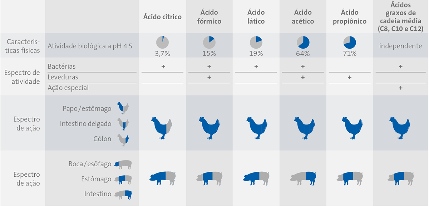Select the chicken icon under medium-chain fatty acids
This screenshot has height=206, width=429.
[400, 128]
